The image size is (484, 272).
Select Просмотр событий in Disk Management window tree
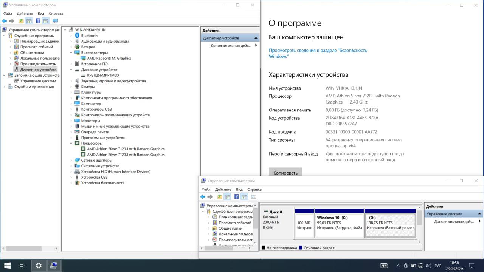235,223
